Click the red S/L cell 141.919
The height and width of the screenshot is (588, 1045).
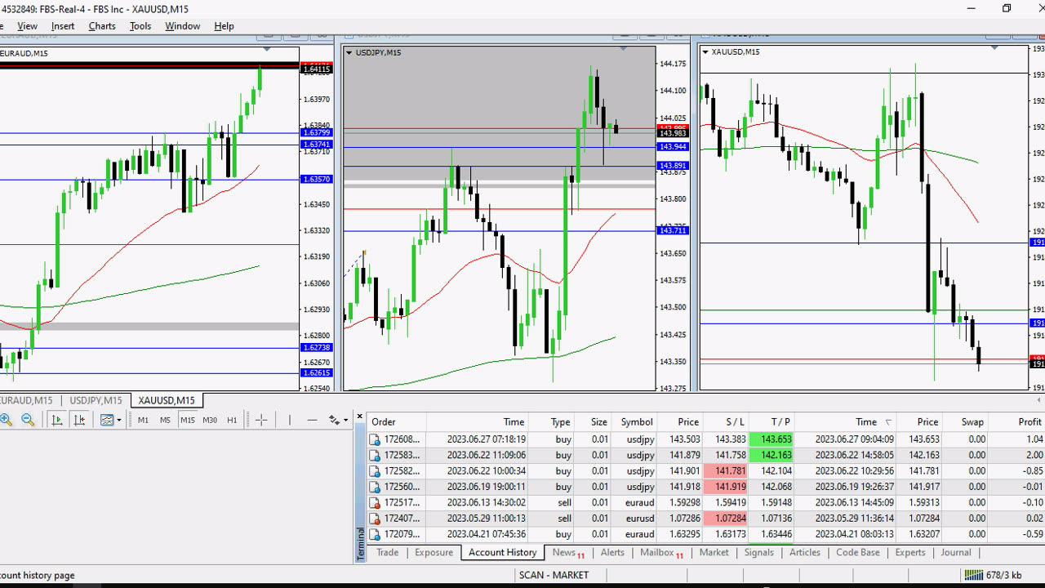tap(726, 487)
